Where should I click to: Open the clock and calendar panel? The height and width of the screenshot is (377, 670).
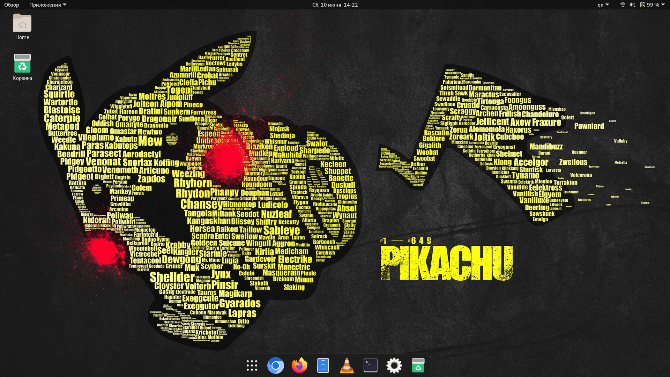[335, 5]
